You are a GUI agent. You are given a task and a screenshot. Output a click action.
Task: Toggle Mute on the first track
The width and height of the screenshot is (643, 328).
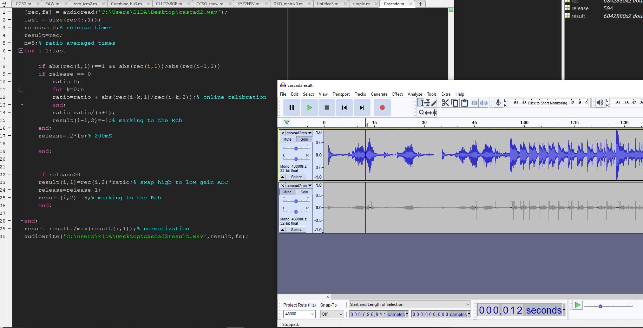coord(287,139)
